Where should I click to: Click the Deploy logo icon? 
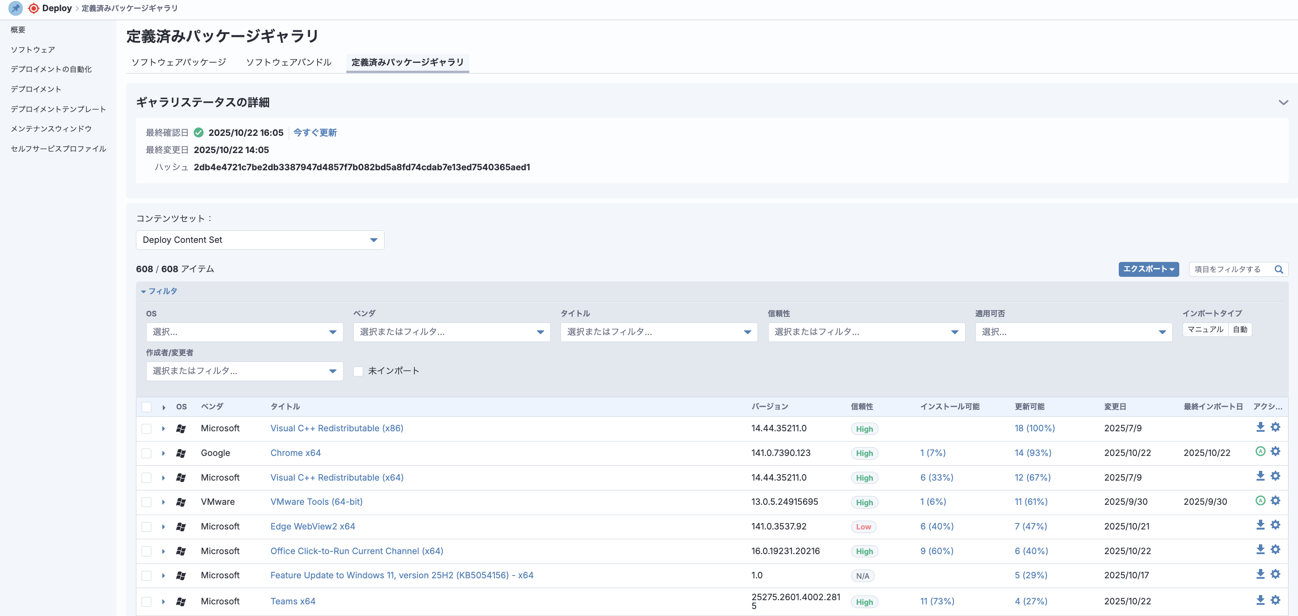(x=33, y=8)
